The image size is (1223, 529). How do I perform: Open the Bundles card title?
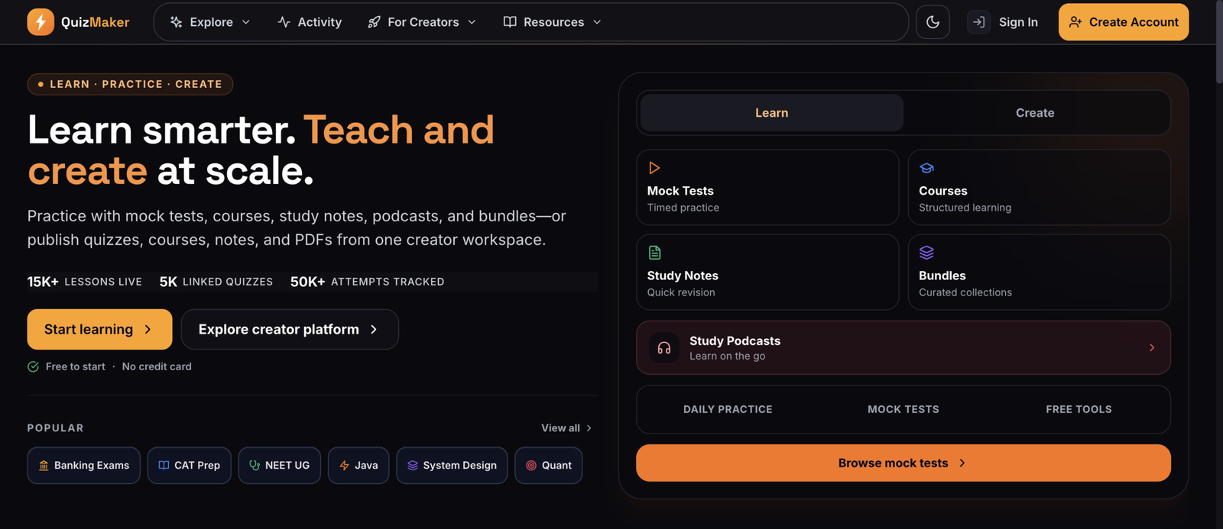(942, 276)
